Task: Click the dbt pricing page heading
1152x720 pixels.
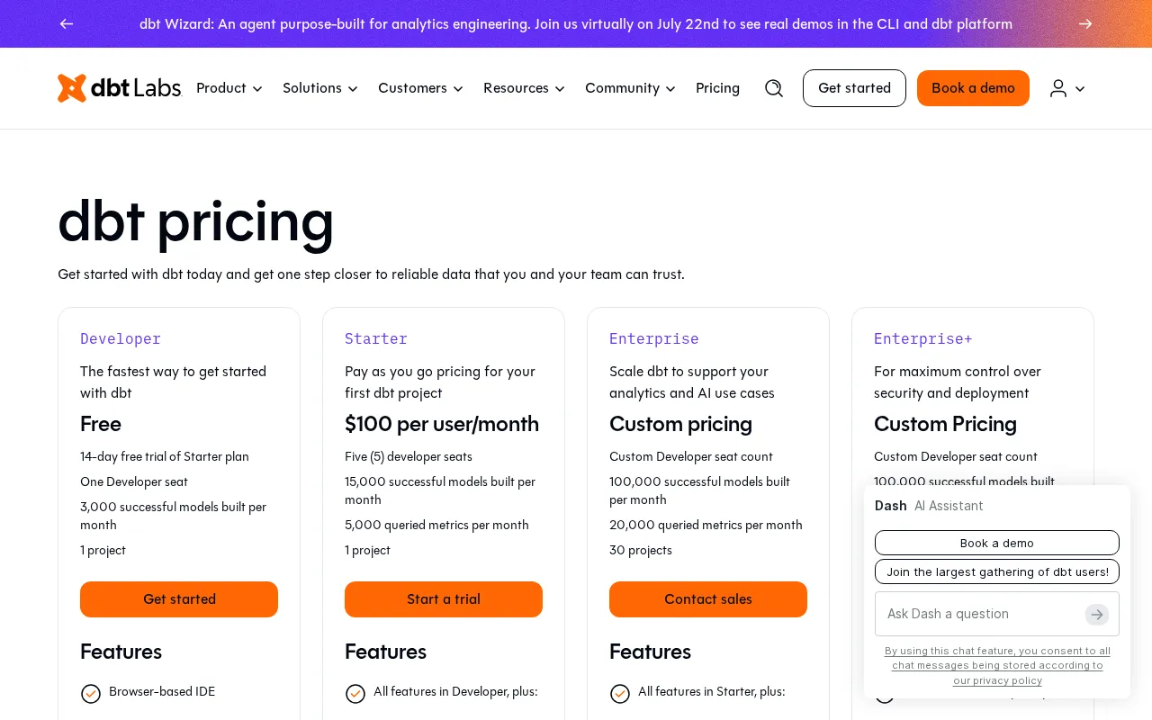Action: click(x=195, y=220)
